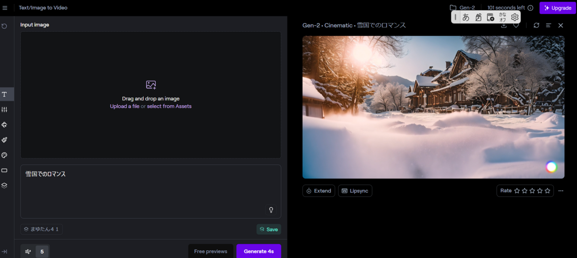Click the Generate 4s button
Screen dimensions: 577x258
[259, 251]
